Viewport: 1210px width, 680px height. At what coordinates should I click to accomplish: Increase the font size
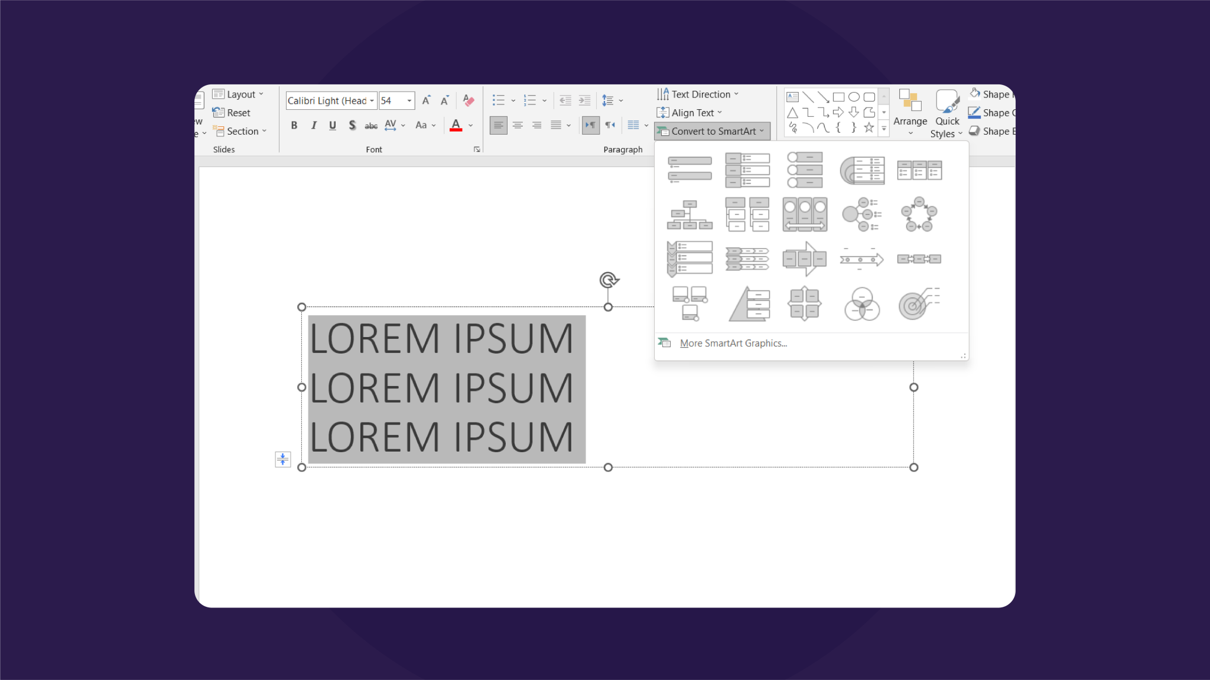426,100
